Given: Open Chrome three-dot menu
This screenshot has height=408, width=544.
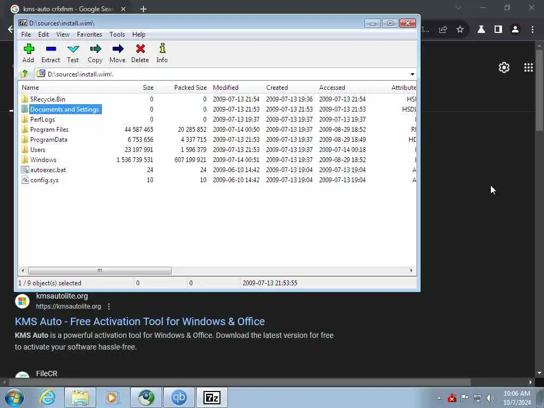Looking at the screenshot, I should click(x=532, y=30).
